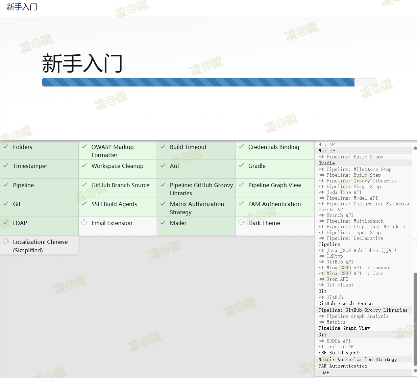417x378 pixels.
Task: Click the checkmark beside Matrix Authorization Strategy cell
Action: (x=163, y=204)
